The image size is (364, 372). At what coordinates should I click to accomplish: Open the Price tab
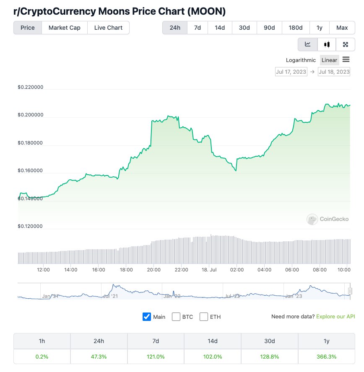(x=28, y=28)
